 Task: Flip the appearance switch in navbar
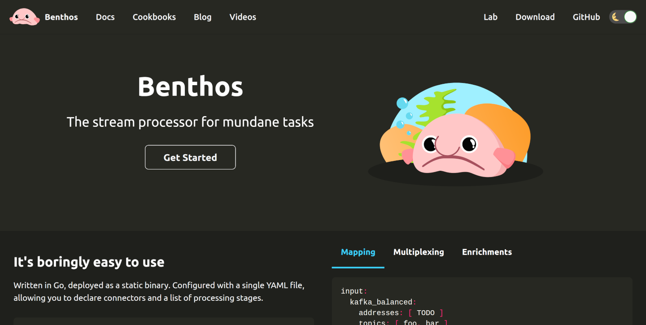623,17
